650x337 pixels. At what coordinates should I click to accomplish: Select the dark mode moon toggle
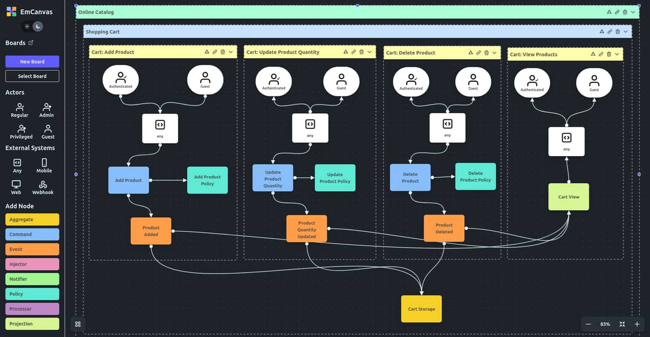38,26
